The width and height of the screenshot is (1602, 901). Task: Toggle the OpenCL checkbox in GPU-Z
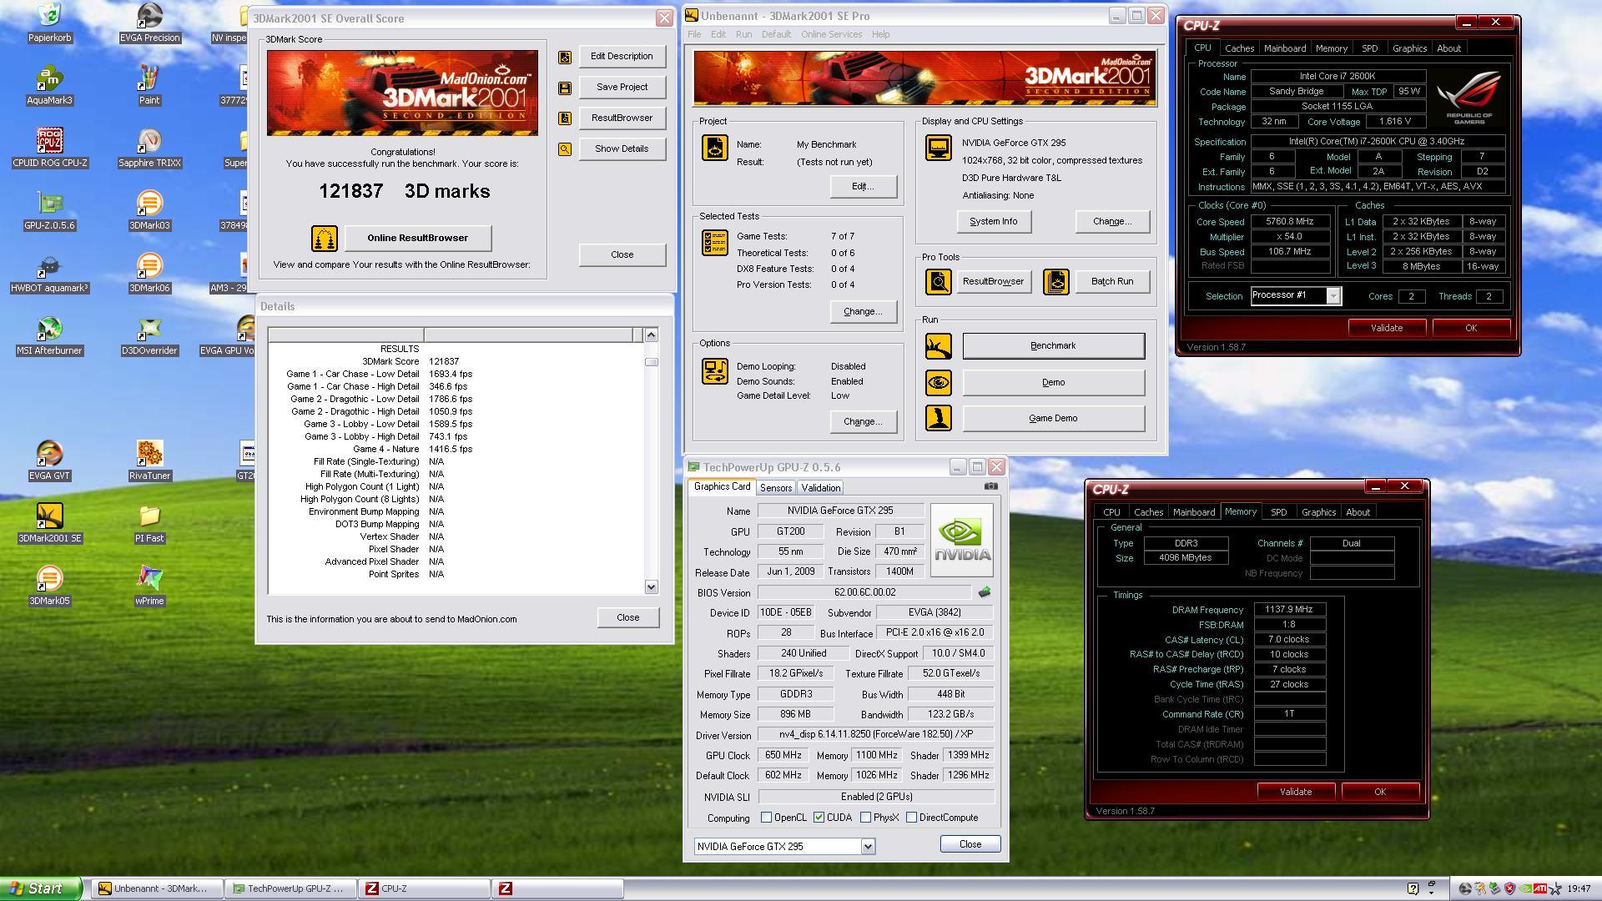[766, 818]
